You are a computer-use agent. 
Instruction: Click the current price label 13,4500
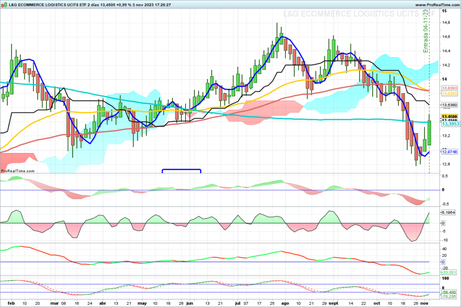[x=450, y=116]
